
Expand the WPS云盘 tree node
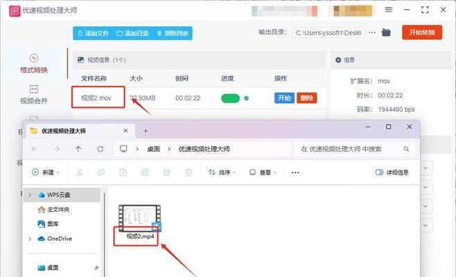pyautogui.click(x=30, y=195)
